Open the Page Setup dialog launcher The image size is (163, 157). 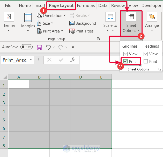point(98,39)
